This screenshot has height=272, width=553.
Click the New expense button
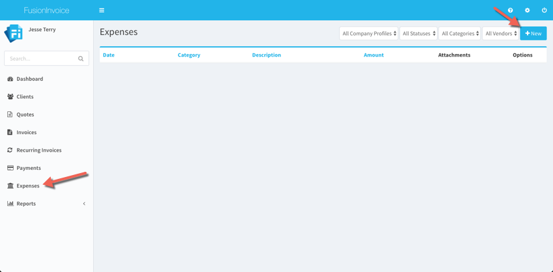pyautogui.click(x=533, y=33)
